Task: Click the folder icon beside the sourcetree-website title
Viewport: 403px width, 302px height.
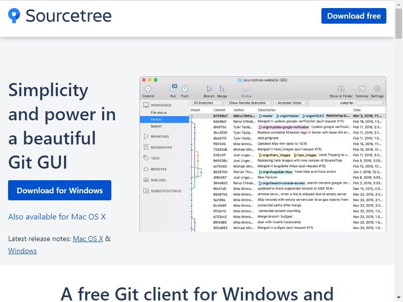Action: [x=240, y=80]
